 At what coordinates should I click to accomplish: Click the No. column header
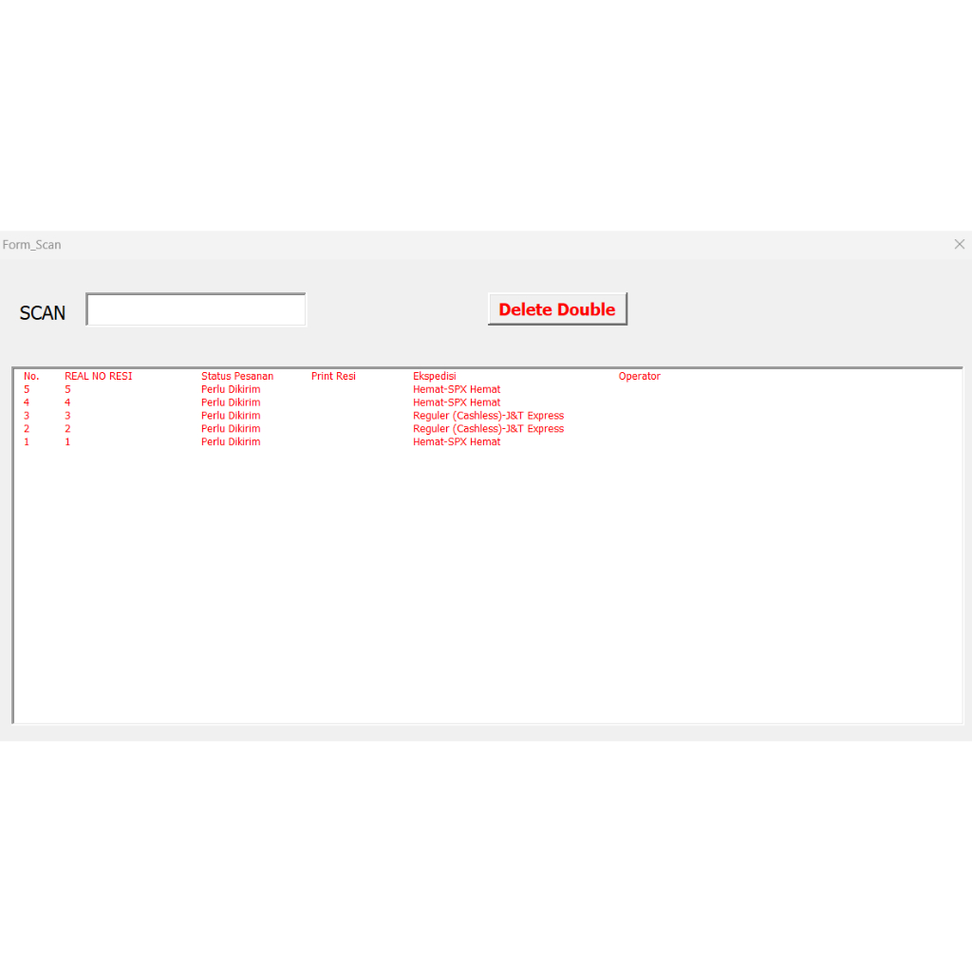tap(31, 375)
